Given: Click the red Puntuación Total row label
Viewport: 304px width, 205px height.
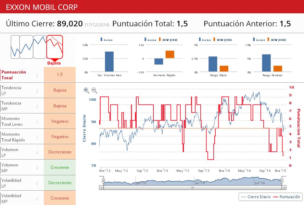Looking at the screenshot, I should 14,75.
